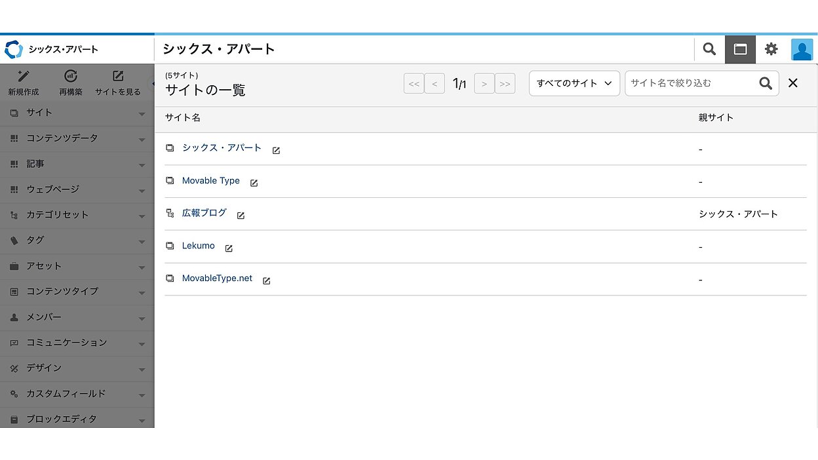Screen dimensions: 818x460
Task: Expand the カテゴリセット sidebar menu
Action: pos(77,215)
